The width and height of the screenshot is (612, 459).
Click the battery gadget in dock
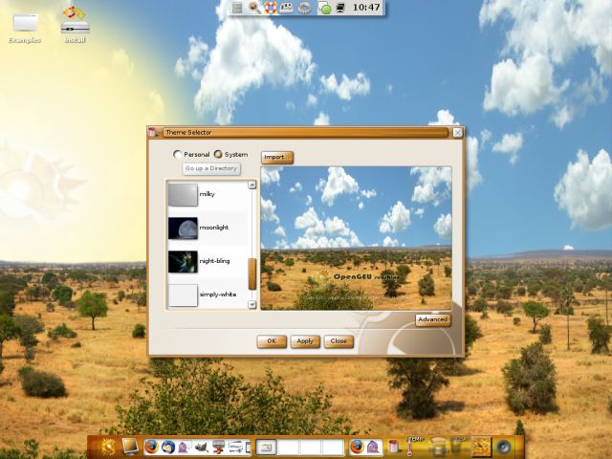(457, 447)
